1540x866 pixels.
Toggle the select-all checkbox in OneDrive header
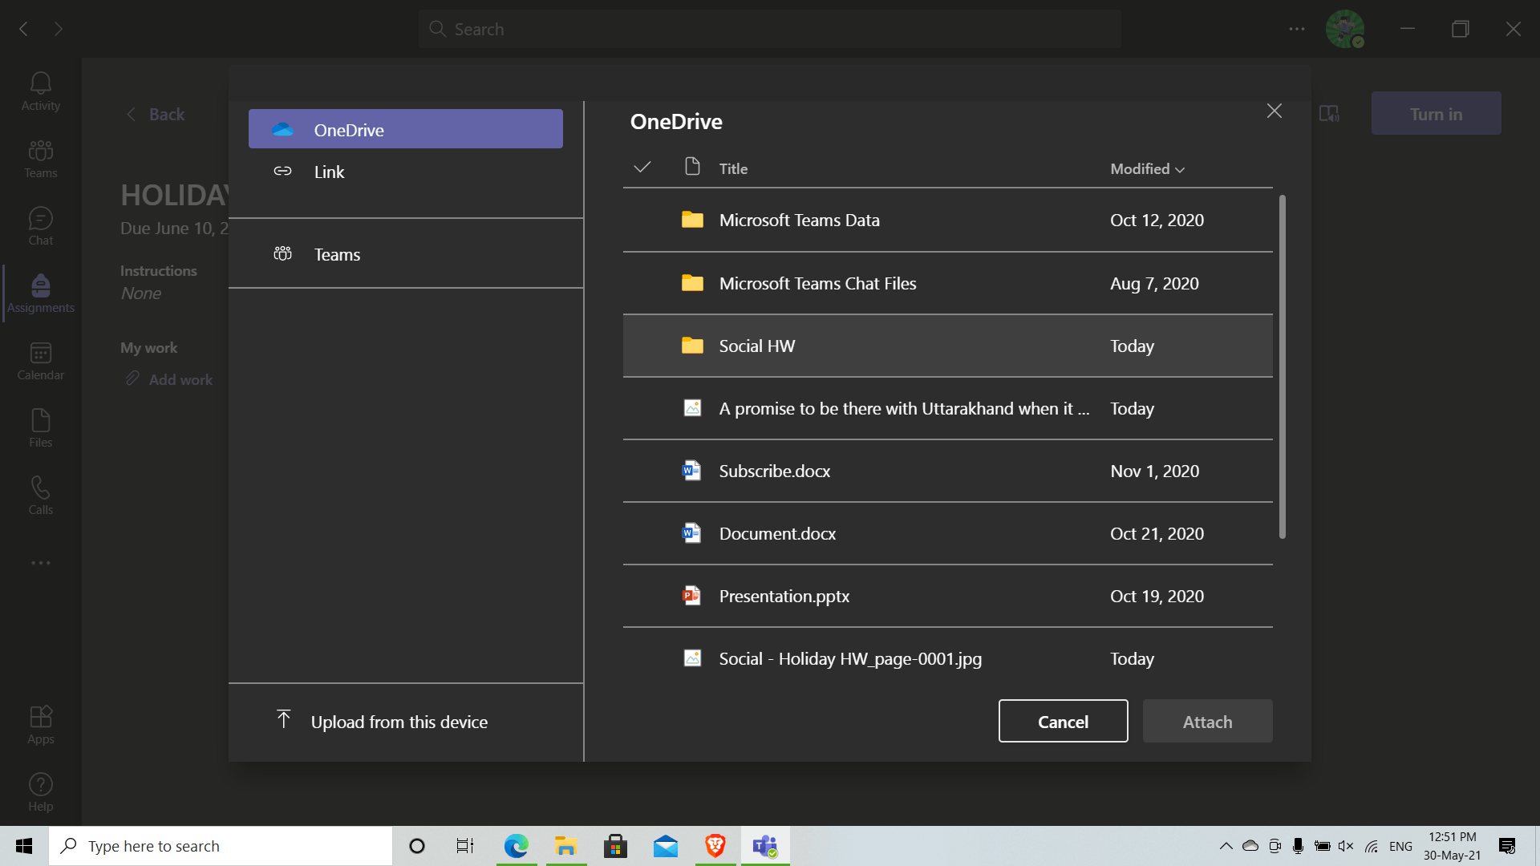(640, 167)
